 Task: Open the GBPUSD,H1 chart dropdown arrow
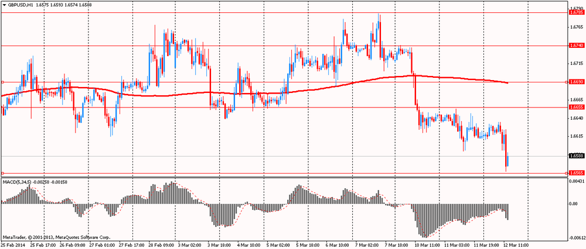(4, 4)
